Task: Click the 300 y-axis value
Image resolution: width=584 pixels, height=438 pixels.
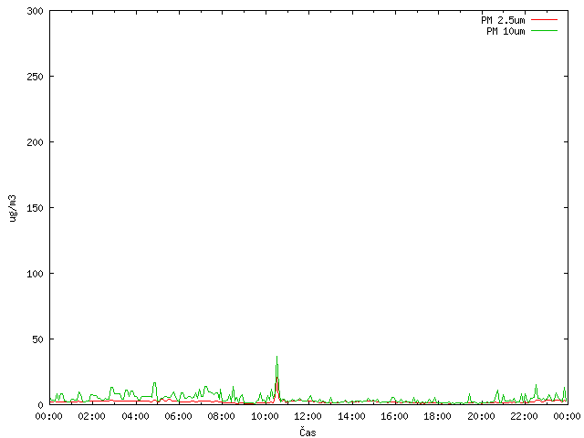Action: pos(35,11)
